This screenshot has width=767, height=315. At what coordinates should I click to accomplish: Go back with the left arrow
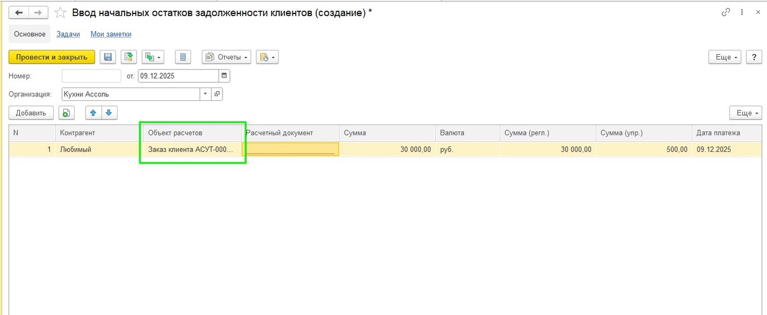tap(19, 12)
